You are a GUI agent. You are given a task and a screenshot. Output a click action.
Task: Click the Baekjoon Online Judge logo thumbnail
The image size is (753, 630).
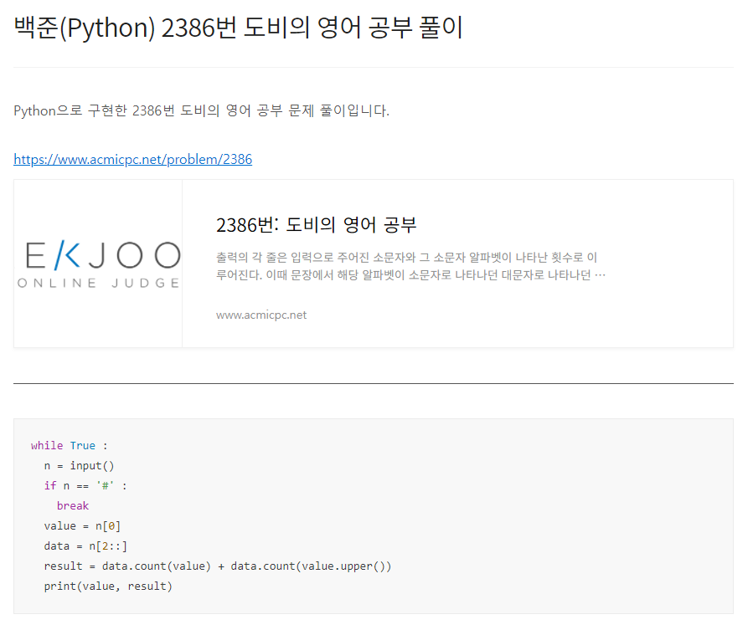[98, 264]
